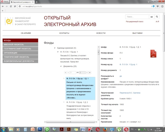165x132 pixels.
Task: Open the PDF document icon
Action: (x=153, y=53)
